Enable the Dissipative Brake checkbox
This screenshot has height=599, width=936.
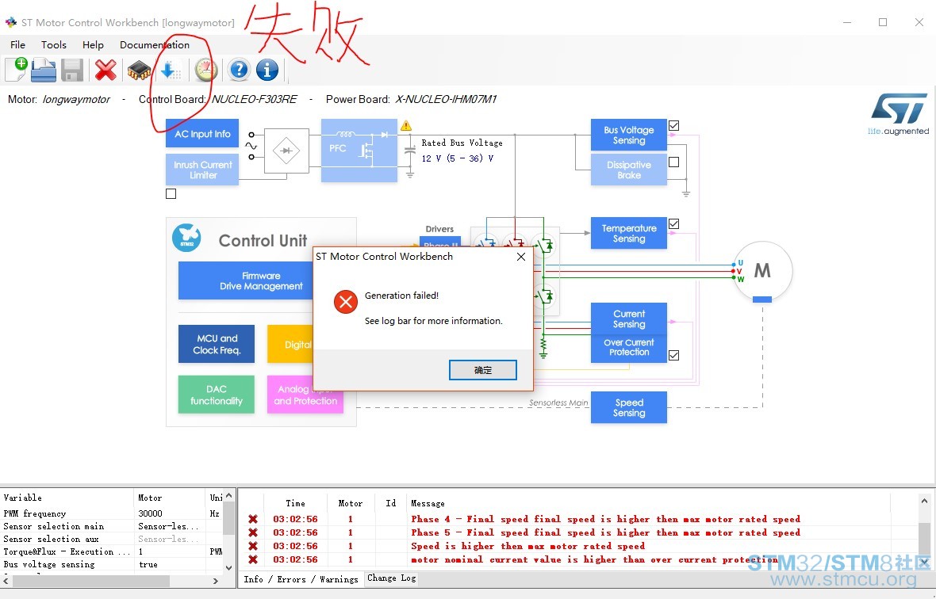point(674,162)
